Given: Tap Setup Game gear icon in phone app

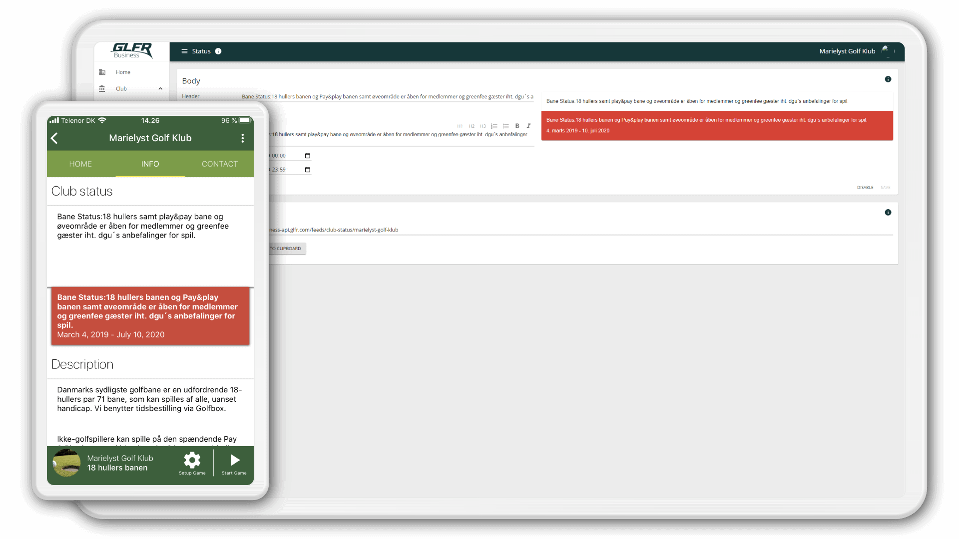Looking at the screenshot, I should (192, 464).
